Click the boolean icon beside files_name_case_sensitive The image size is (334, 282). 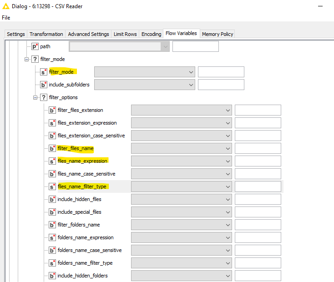pos(52,174)
